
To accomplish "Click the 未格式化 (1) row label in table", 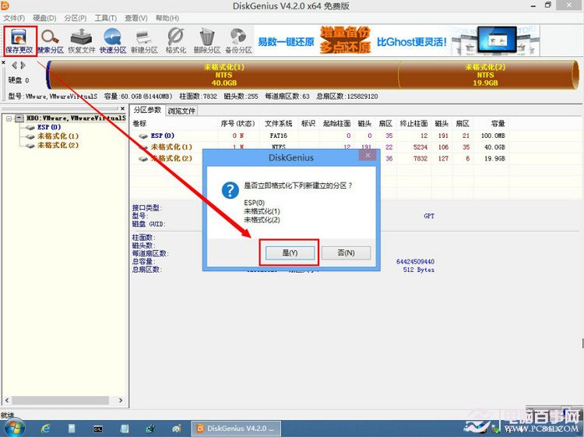I will click(171, 147).
